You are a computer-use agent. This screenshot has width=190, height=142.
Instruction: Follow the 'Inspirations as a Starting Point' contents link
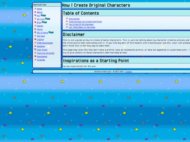click(85, 22)
